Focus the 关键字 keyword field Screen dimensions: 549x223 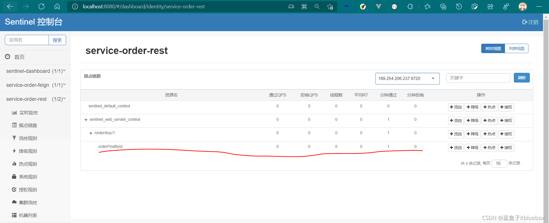click(478, 78)
